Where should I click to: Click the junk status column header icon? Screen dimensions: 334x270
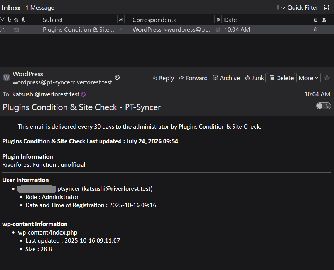pyautogui.click(x=218, y=20)
